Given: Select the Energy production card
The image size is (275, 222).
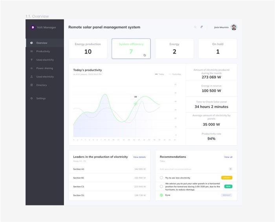Looking at the screenshot, I should coord(88,48).
